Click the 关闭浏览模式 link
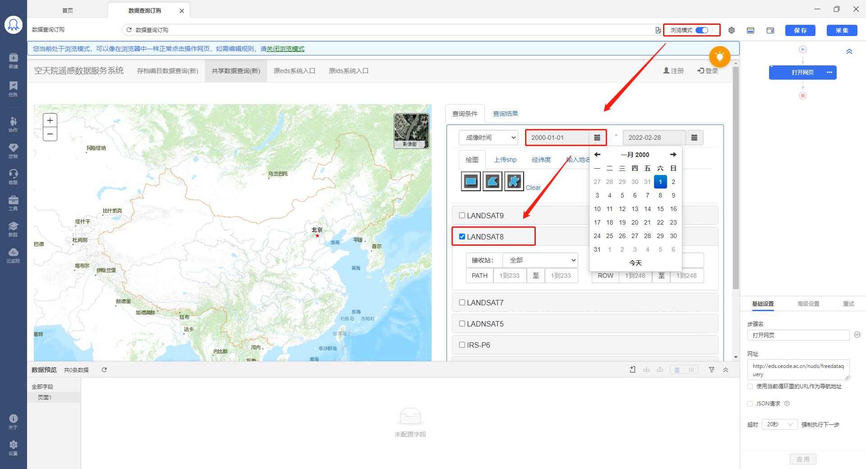 [286, 49]
